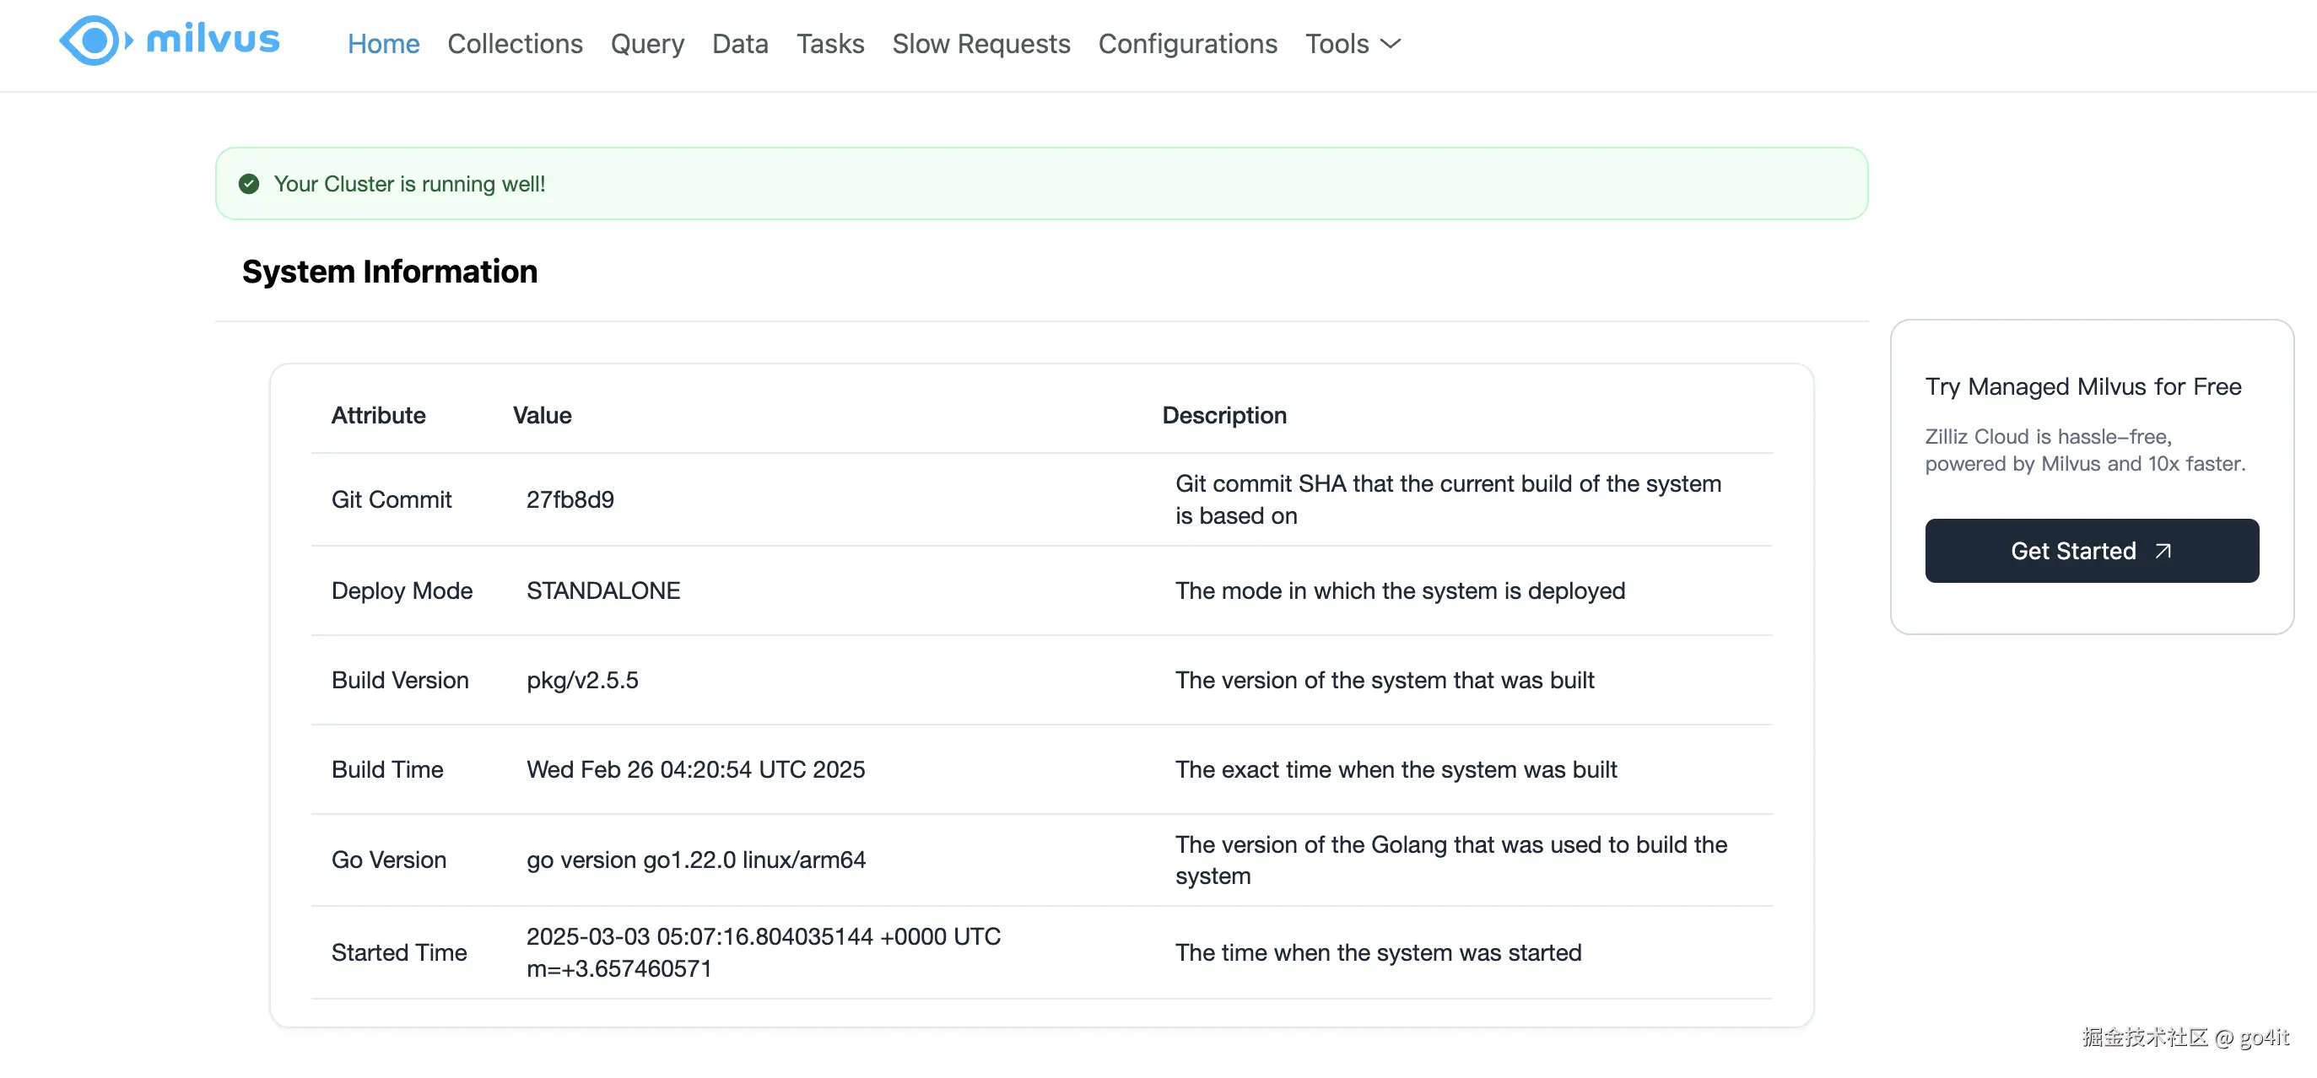This screenshot has width=2317, height=1078.
Task: Click the arrow icon on Get Started
Action: tap(2163, 551)
